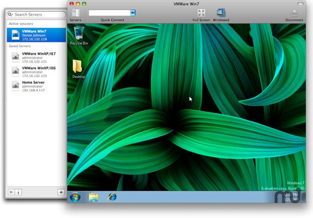Click the Active sessions header
The image size is (313, 218).
(x=21, y=24)
